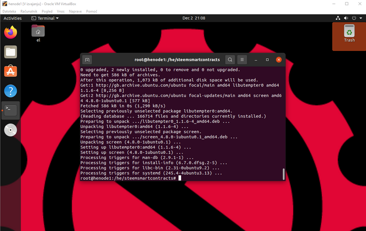Click the terminal vertical scrollbar handle
The image size is (366, 231).
tap(284, 174)
